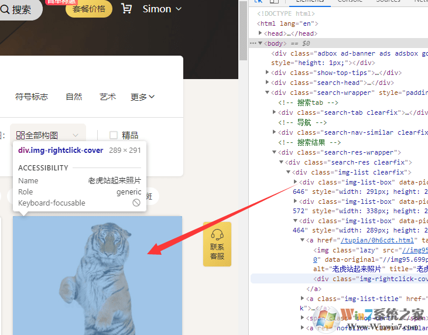
Task: Collapse the search-wrapper div node
Action: [268, 93]
